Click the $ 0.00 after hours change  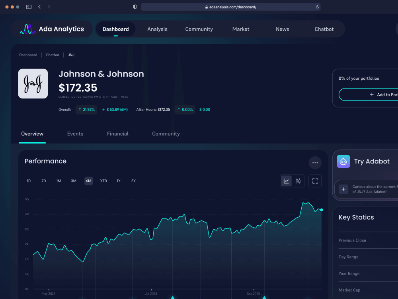pyautogui.click(x=205, y=110)
